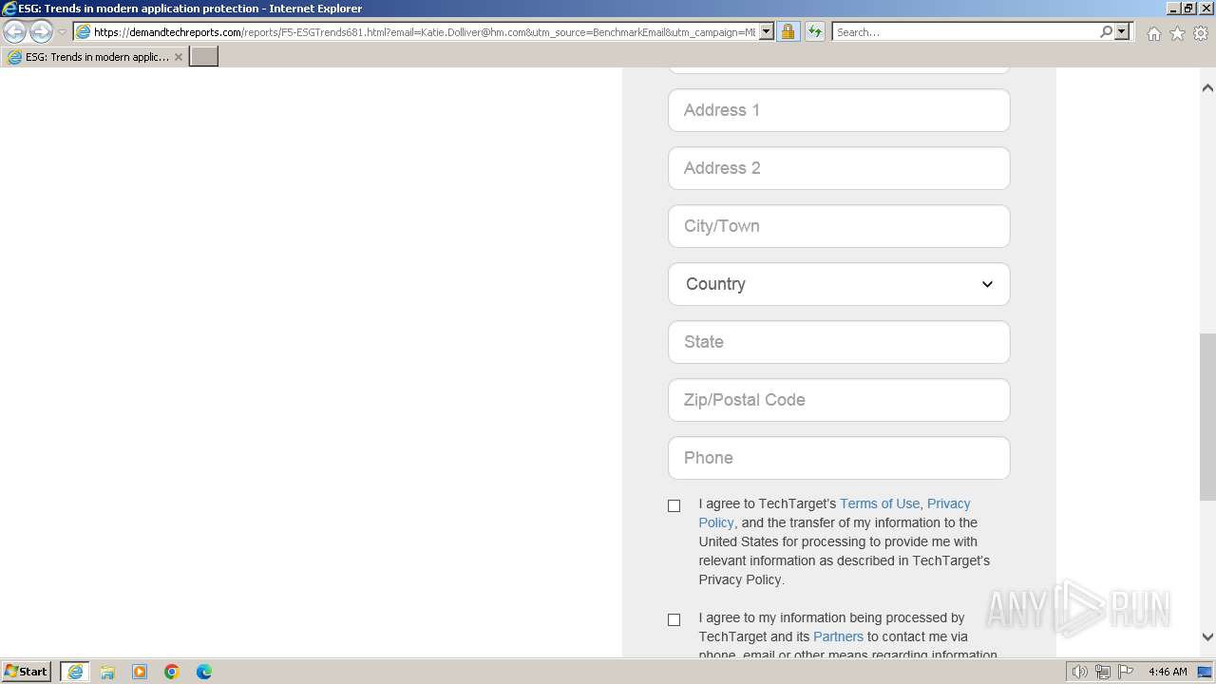Click the vertical scrollbar thumb
1216x684 pixels.
[x=1207, y=416]
